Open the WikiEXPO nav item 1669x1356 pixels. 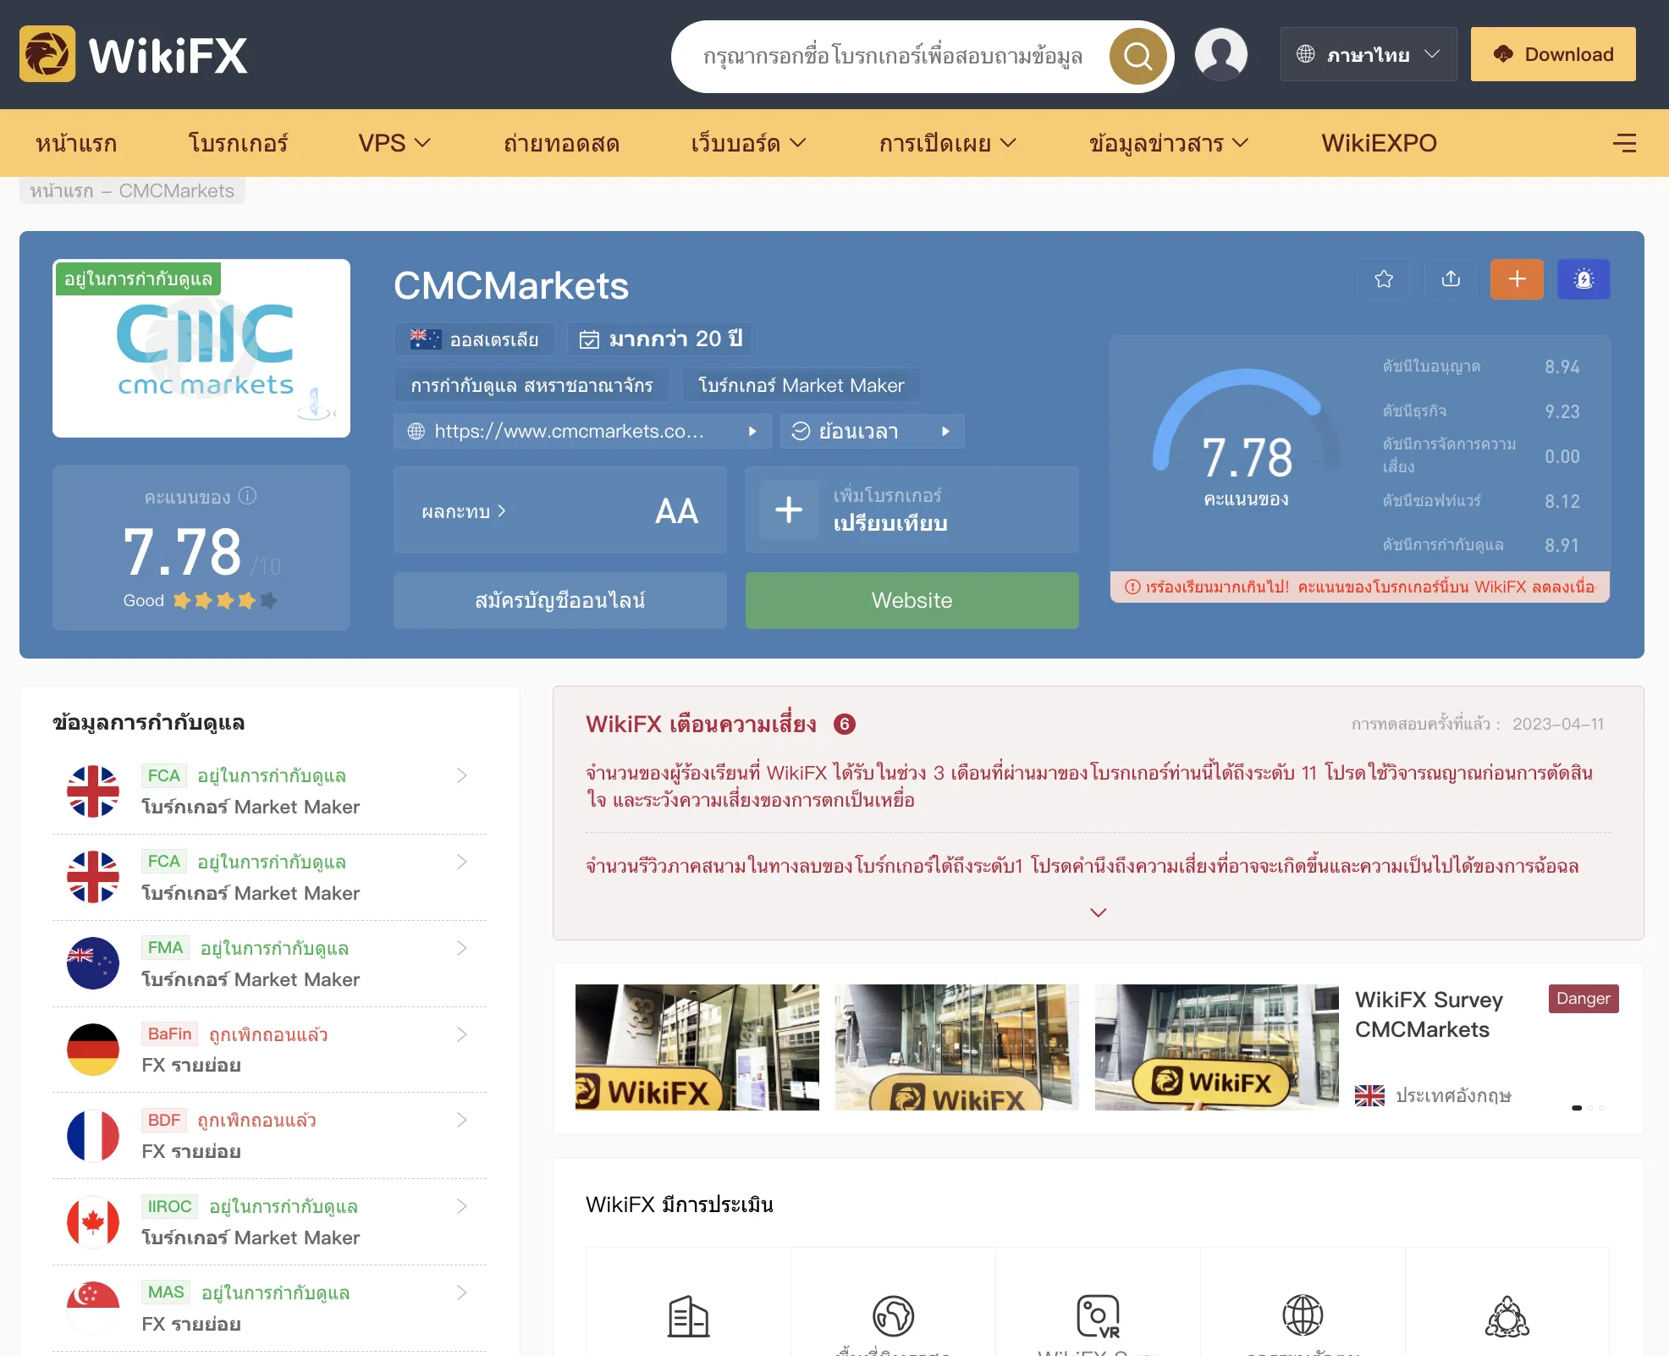[x=1379, y=143]
